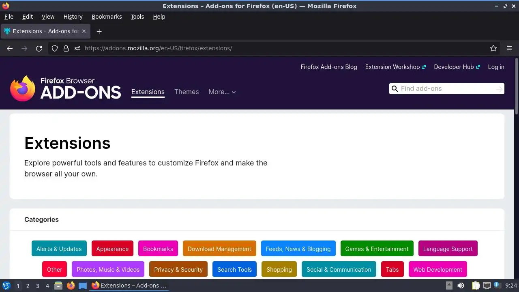This screenshot has width=519, height=292.
Task: Launch Firefox from the taskbar quick-launch icon
Action: [x=71, y=286]
